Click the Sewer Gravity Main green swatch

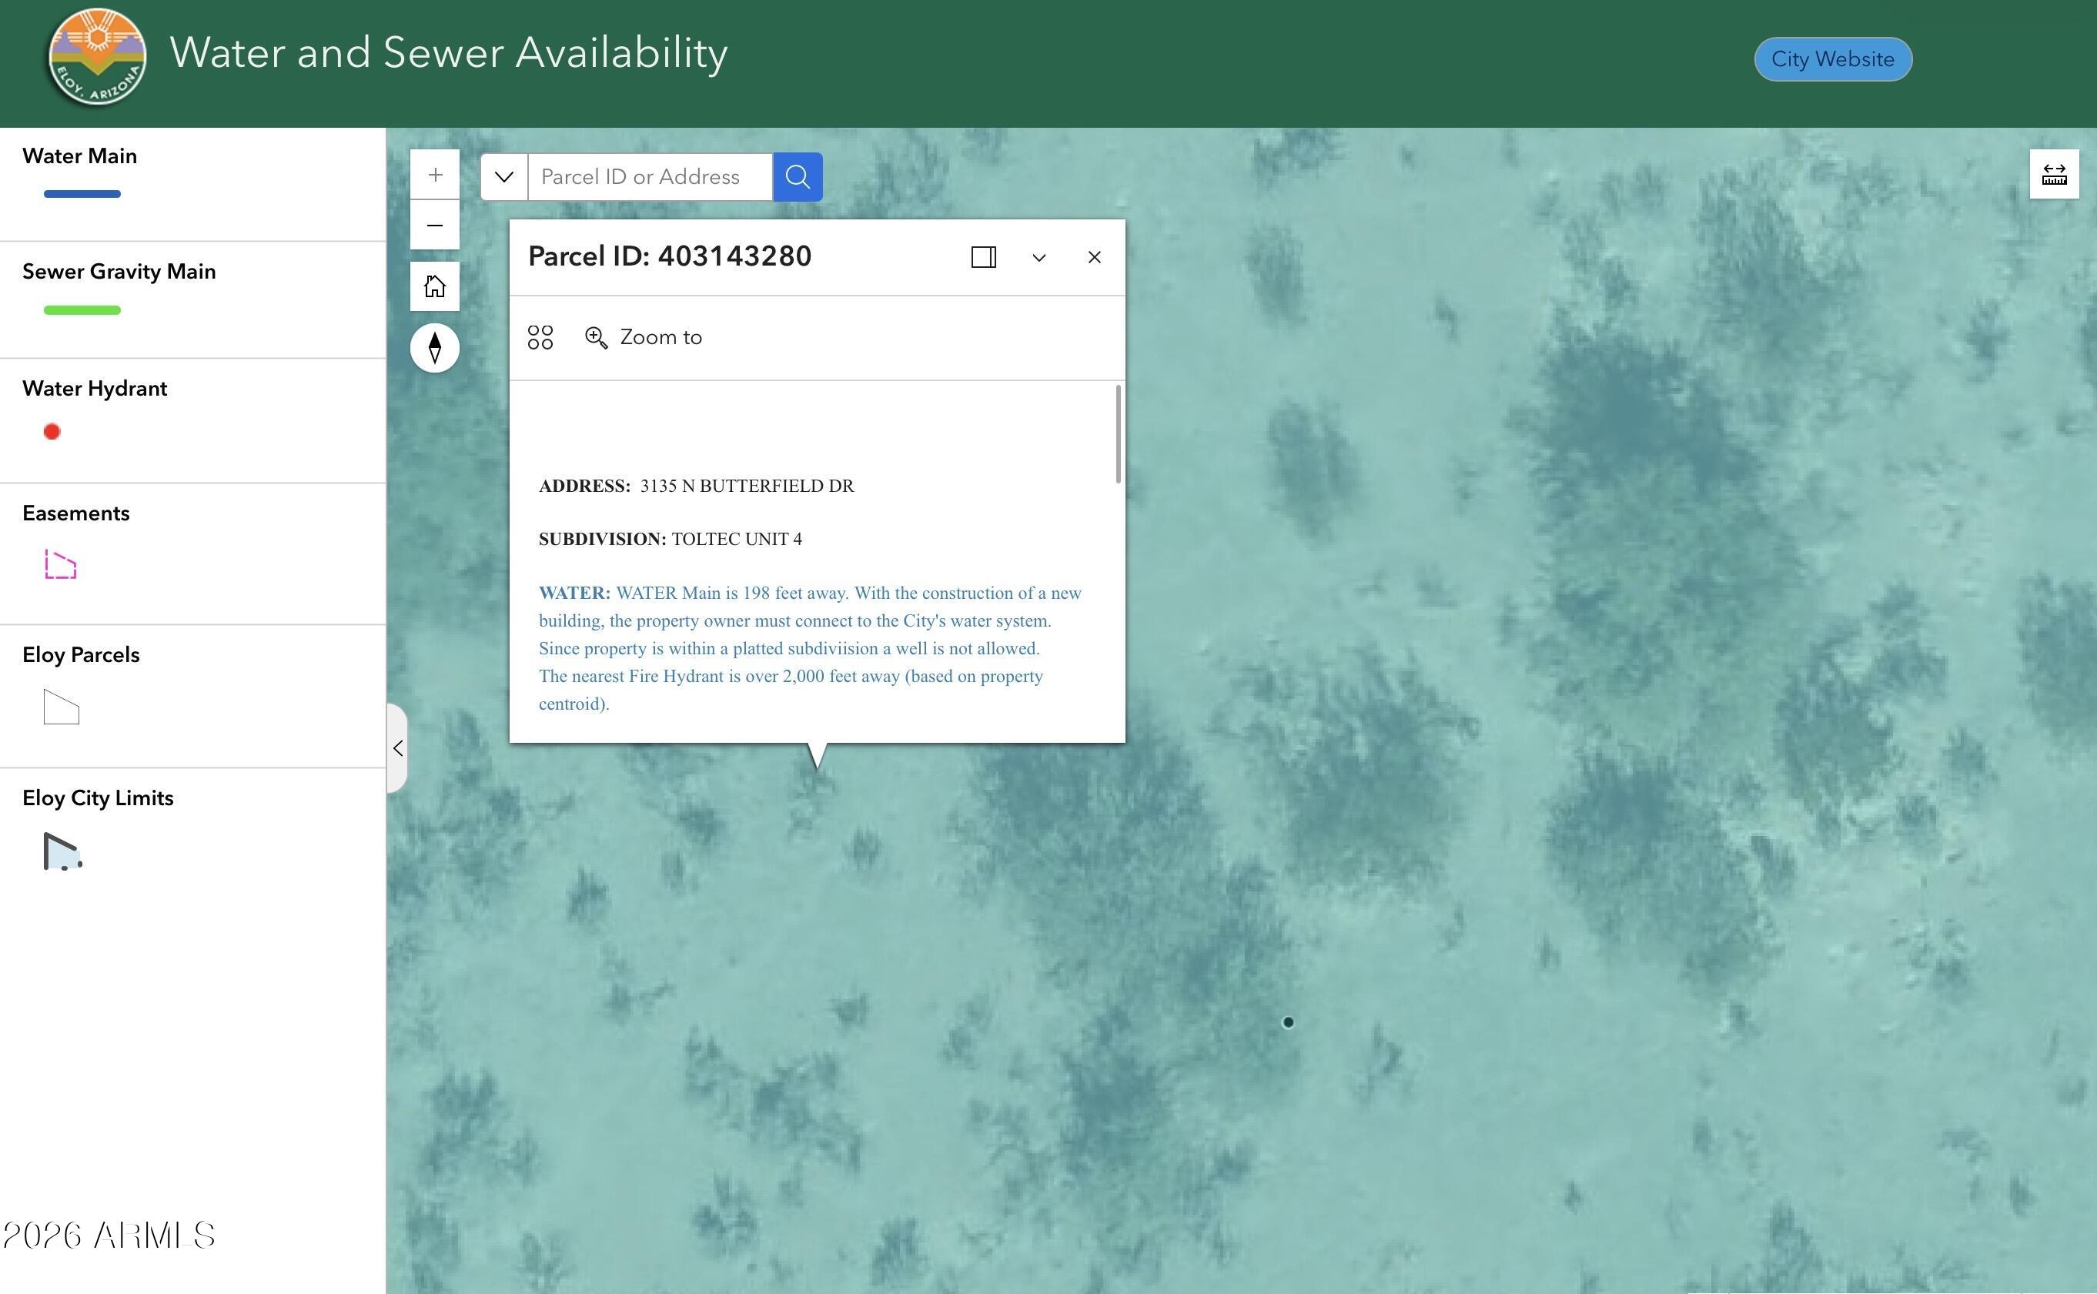pos(82,309)
